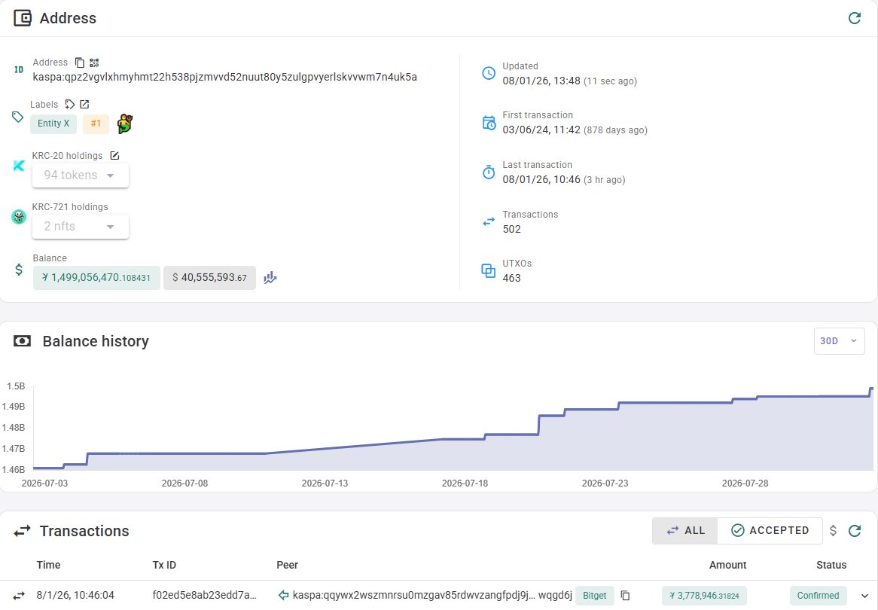Refresh the Transactions list
Viewport: 878px width, 610px height.
click(x=855, y=530)
